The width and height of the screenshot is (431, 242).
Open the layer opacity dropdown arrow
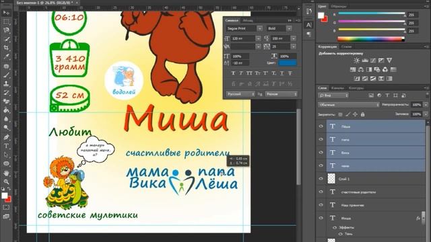point(426,105)
